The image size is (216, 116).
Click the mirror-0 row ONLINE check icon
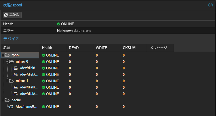(x=44, y=62)
